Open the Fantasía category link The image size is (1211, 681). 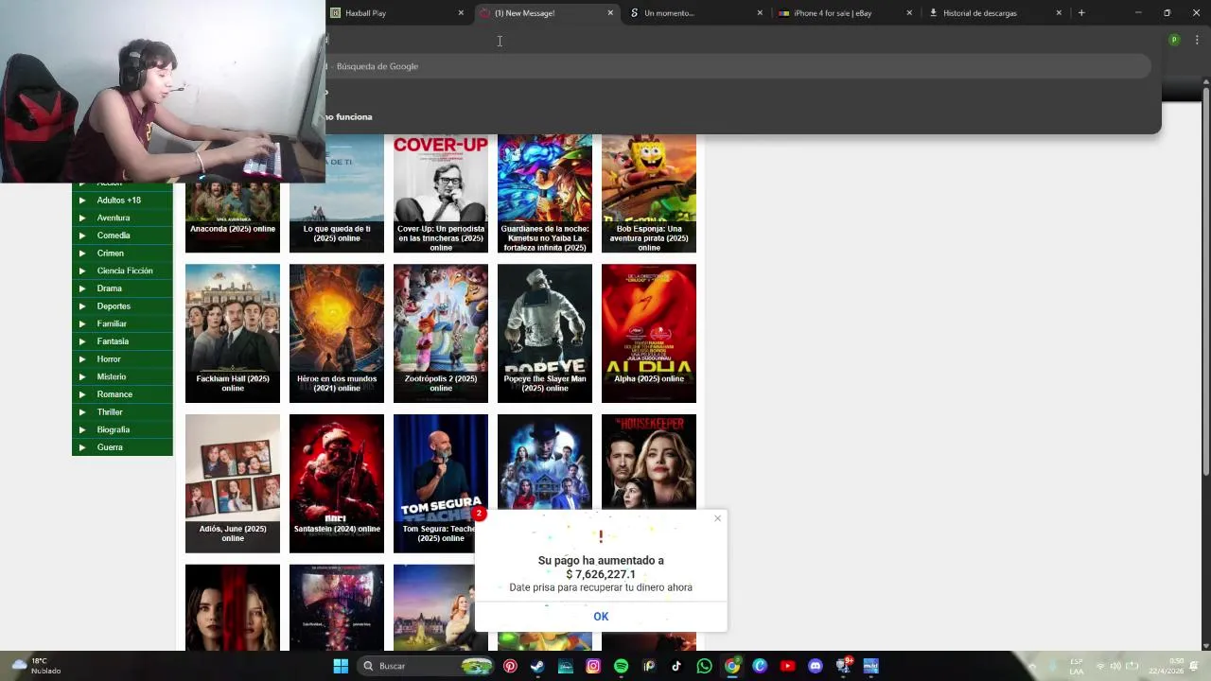coord(113,341)
